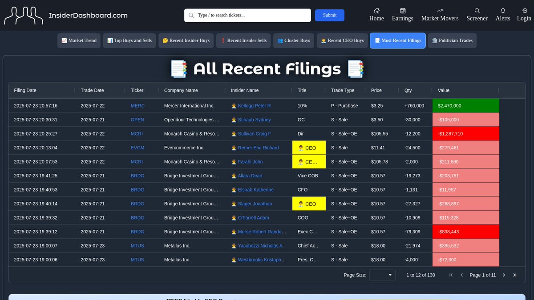Screen dimensions: 534x300
Task: Click the $105.78 price cell
Action: click(x=382, y=162)
